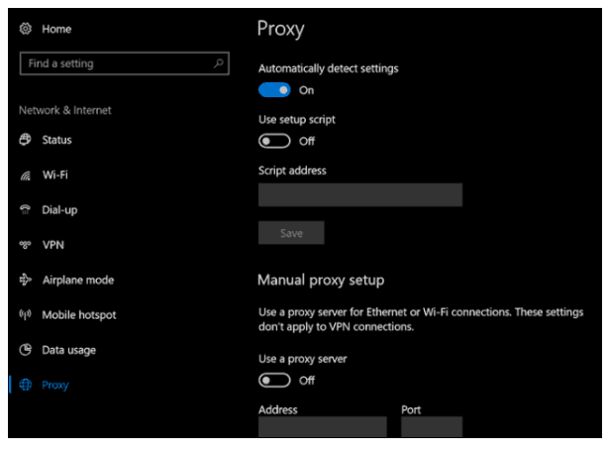Viewport: 609px width, 454px height.
Task: Click the Wi-Fi signal icon
Action: click(25, 175)
